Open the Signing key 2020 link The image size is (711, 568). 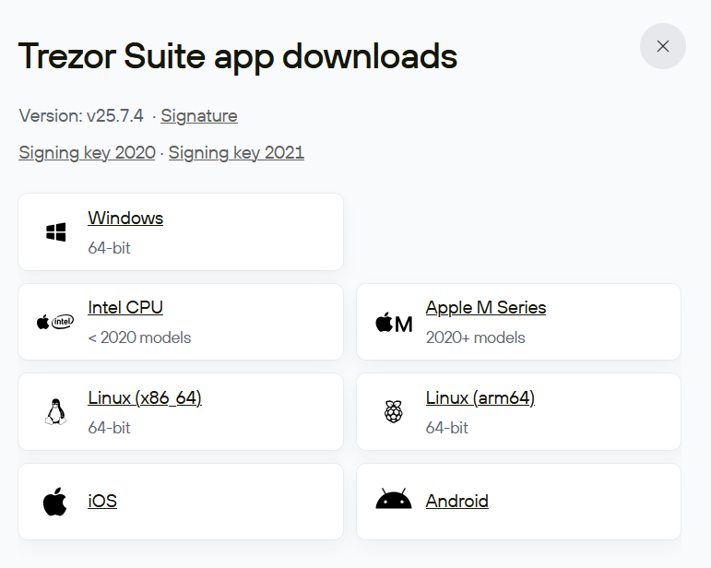click(87, 153)
